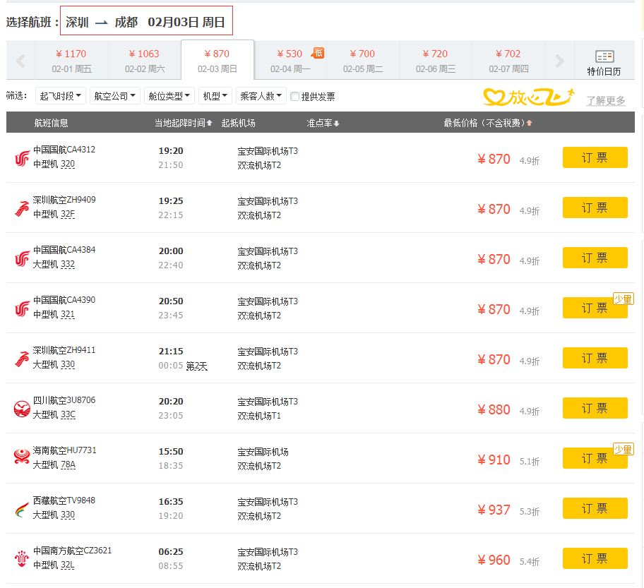Image resolution: width=644 pixels, height=588 pixels.
Task: Book ticket for flight CA4390
Action: (x=595, y=308)
